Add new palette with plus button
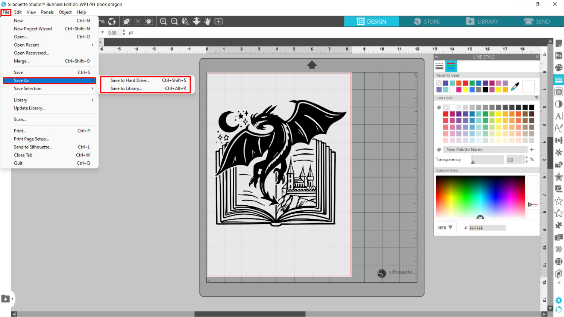The width and height of the screenshot is (564, 317). 532,149
